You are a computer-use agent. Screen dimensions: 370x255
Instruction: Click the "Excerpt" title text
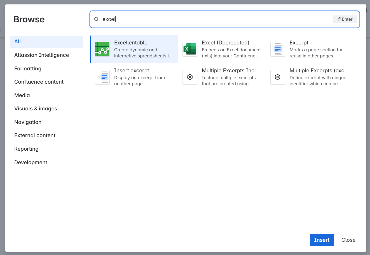[x=299, y=42]
